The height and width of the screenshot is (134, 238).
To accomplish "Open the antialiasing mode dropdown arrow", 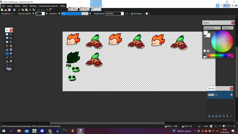I will tap(130, 14).
